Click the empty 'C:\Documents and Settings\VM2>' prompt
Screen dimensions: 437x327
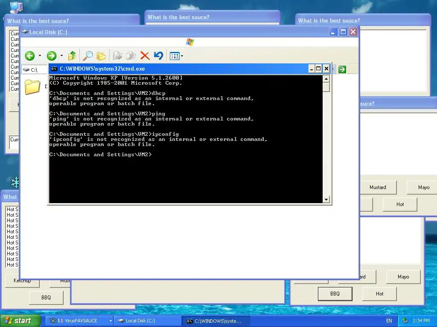(x=101, y=155)
